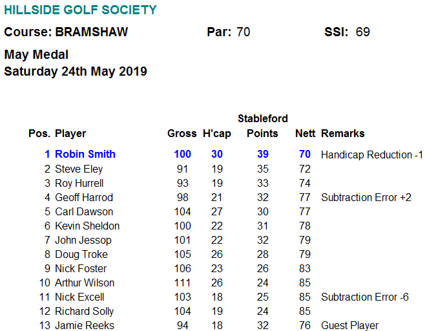Click the Subtraction Error -6 remark
This screenshot has height=331, width=425.
pyautogui.click(x=364, y=297)
